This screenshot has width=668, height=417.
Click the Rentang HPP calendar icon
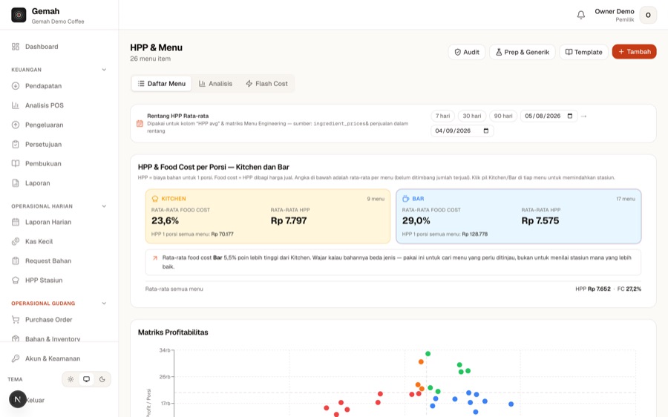coord(140,123)
